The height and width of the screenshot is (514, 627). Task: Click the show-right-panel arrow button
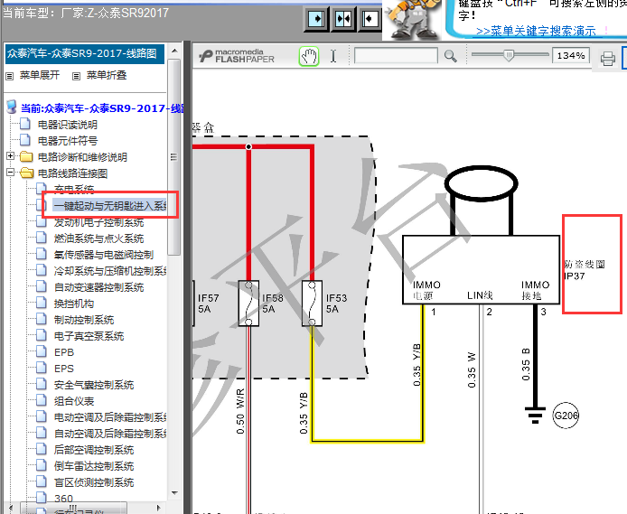(370, 19)
